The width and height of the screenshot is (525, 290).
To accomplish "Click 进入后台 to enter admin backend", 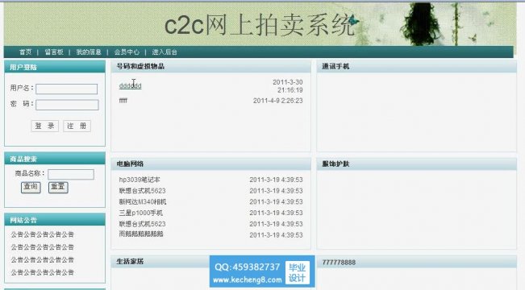I will 165,52.
